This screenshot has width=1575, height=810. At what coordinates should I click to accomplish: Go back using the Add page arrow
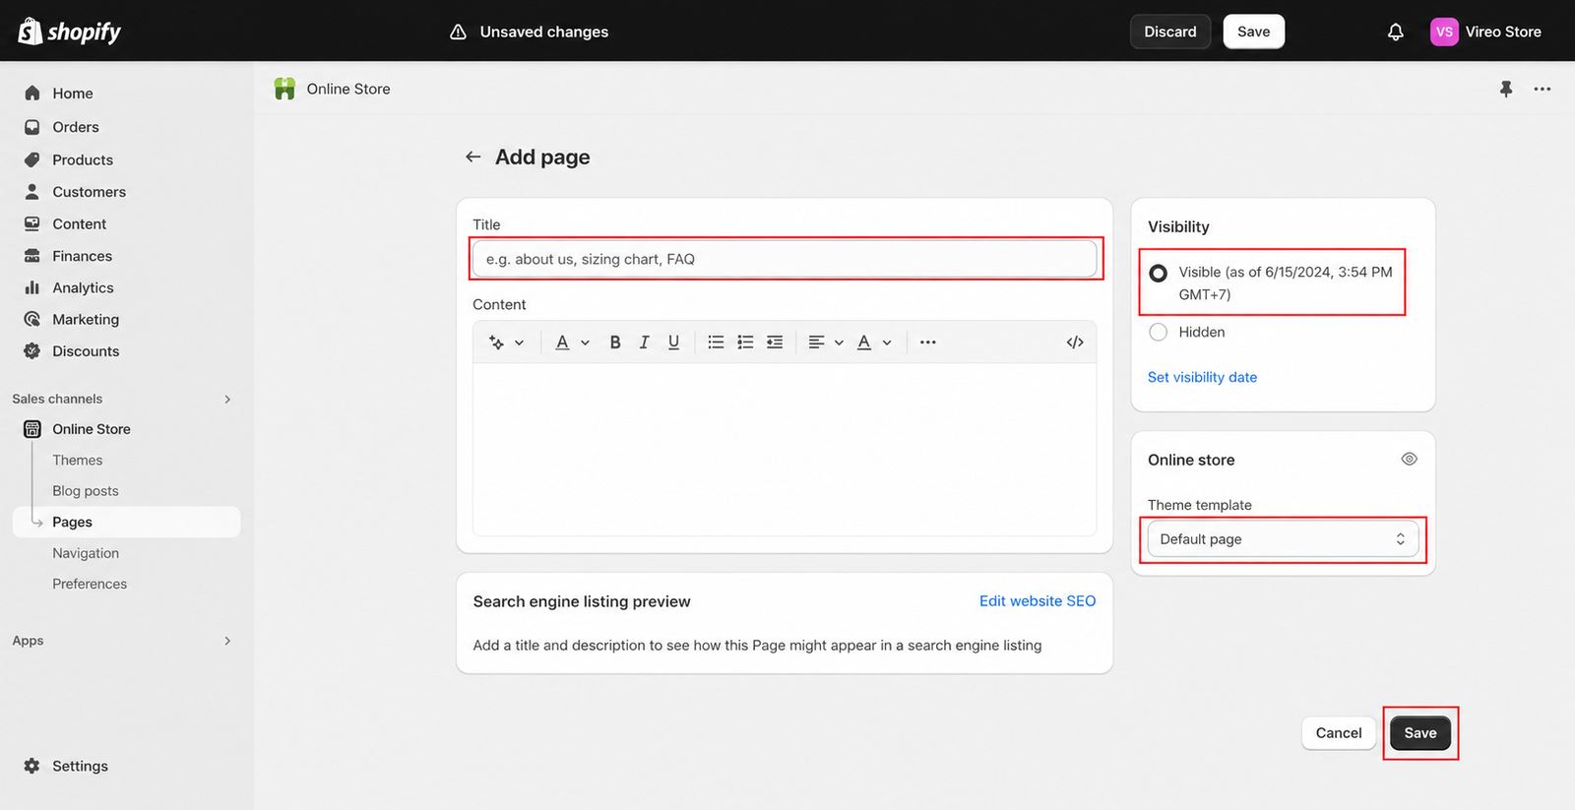tap(473, 157)
